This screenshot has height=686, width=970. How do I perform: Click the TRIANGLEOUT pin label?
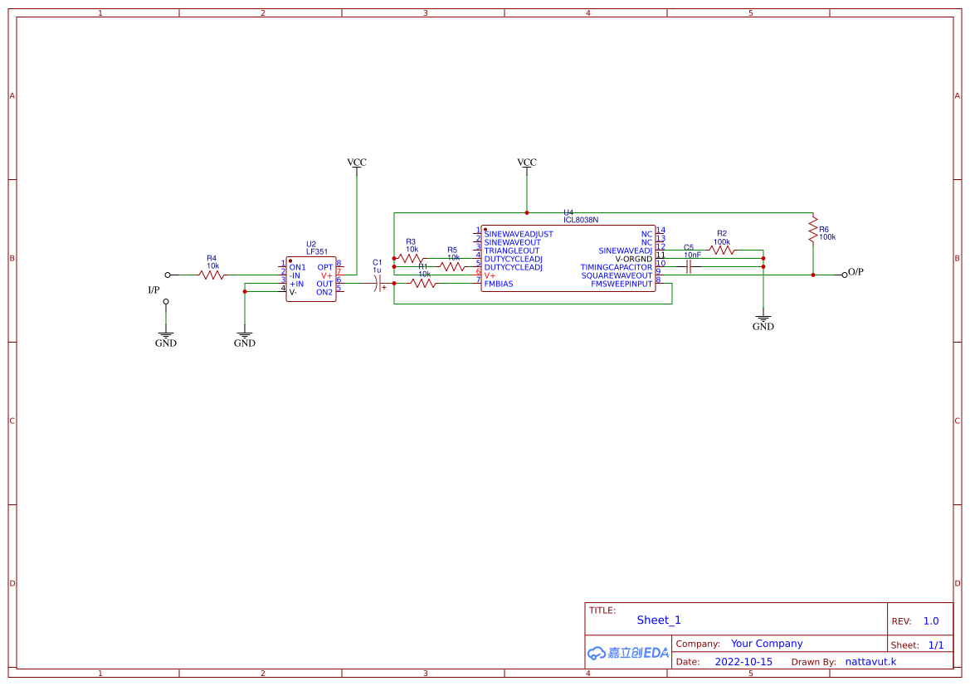[x=512, y=251]
